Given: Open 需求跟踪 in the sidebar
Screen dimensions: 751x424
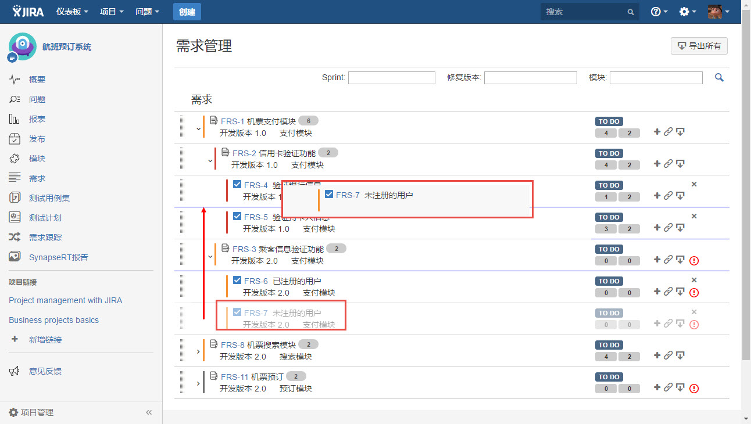Looking at the screenshot, I should 45,238.
